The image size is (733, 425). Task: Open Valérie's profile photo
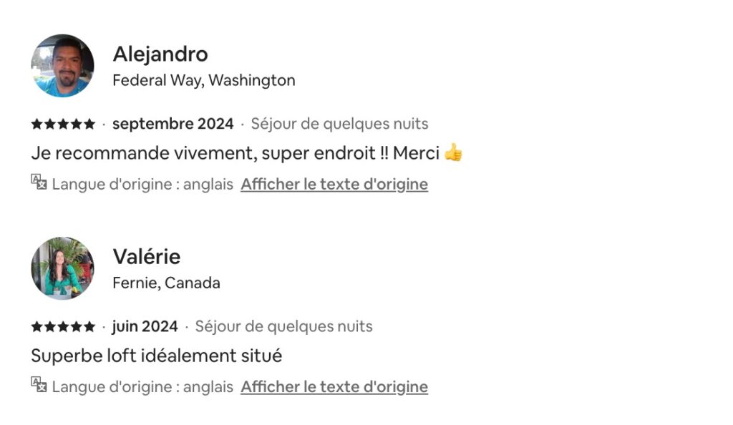[62, 268]
